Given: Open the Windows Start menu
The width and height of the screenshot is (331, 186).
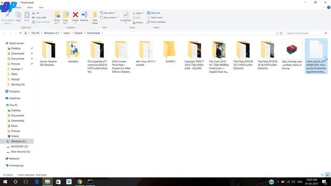Looking at the screenshot, I should [5, 181].
